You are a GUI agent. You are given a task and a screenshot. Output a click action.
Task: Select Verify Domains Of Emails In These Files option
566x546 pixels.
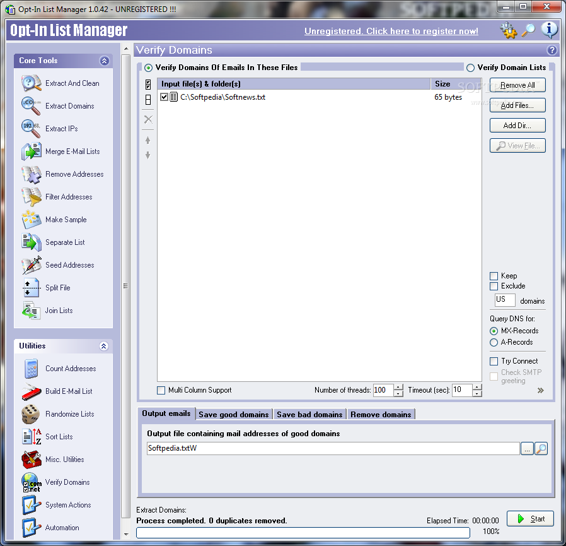tap(148, 68)
